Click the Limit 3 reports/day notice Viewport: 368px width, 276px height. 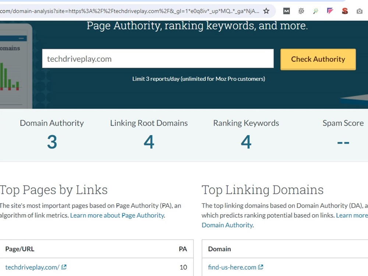[x=199, y=79]
